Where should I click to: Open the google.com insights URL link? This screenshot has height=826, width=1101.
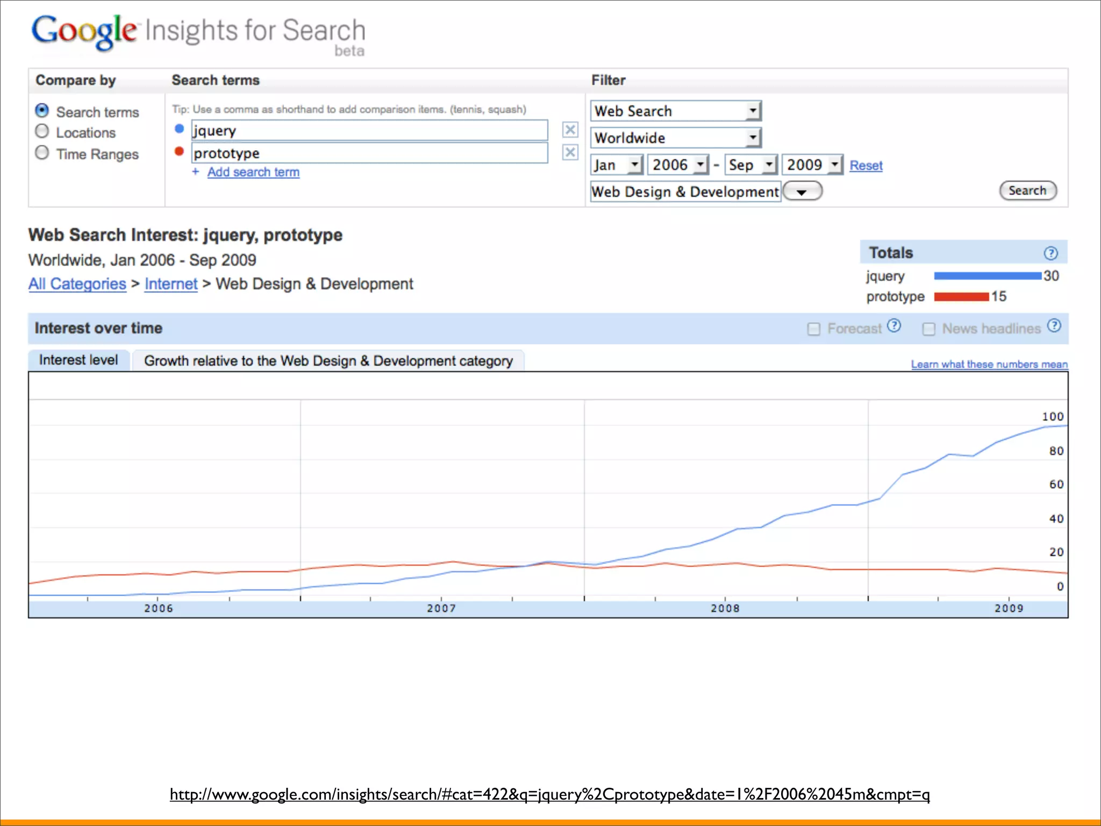click(x=550, y=794)
